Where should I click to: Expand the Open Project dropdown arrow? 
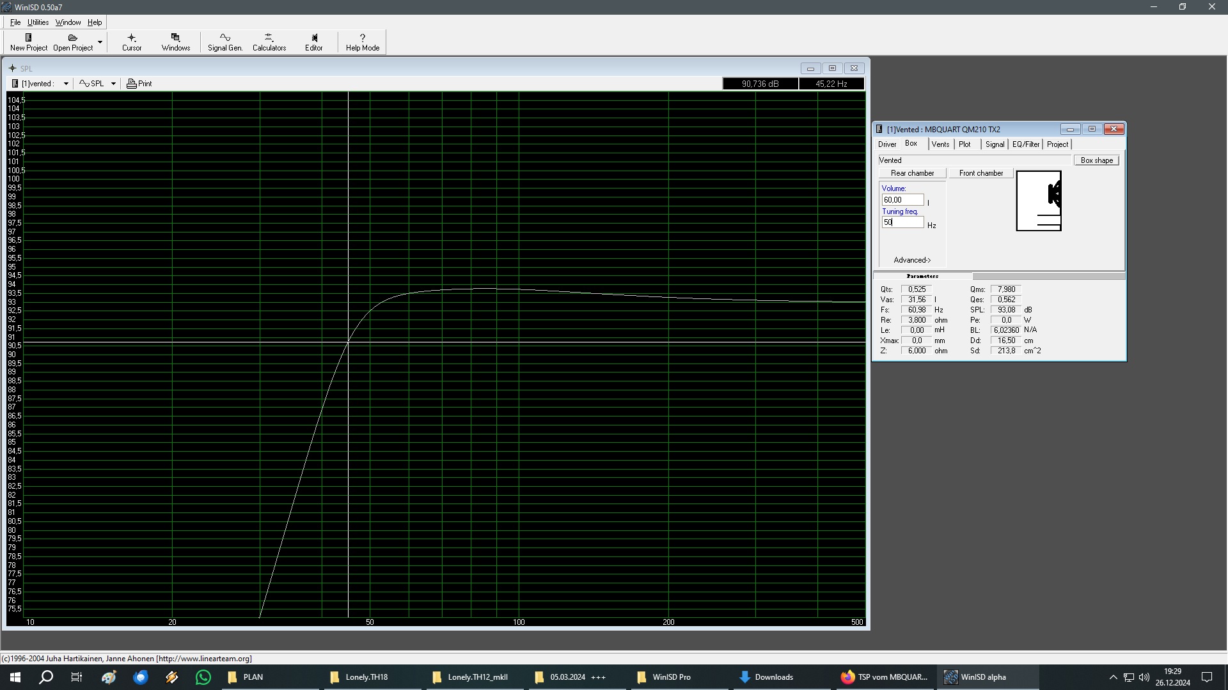coord(100,42)
